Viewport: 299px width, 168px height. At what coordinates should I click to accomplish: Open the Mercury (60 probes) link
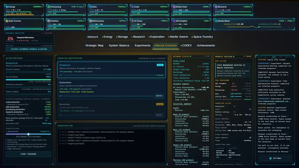coord(183,160)
